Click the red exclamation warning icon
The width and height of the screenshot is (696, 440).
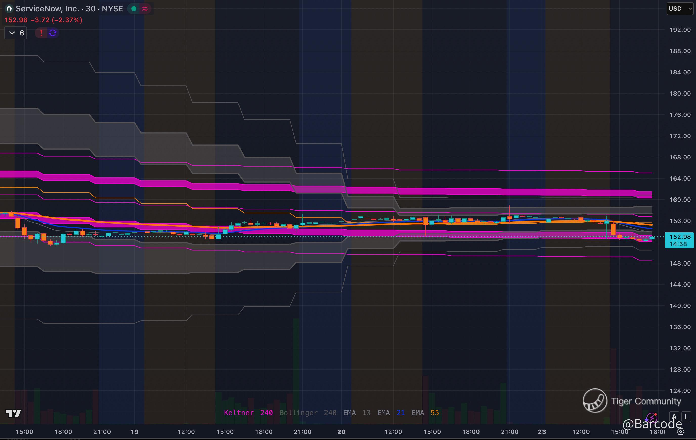(x=41, y=33)
